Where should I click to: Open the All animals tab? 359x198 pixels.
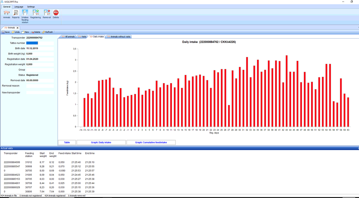click(68, 37)
